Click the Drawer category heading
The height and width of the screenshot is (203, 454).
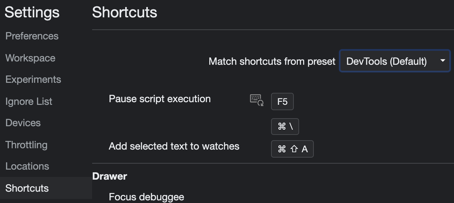point(110,176)
